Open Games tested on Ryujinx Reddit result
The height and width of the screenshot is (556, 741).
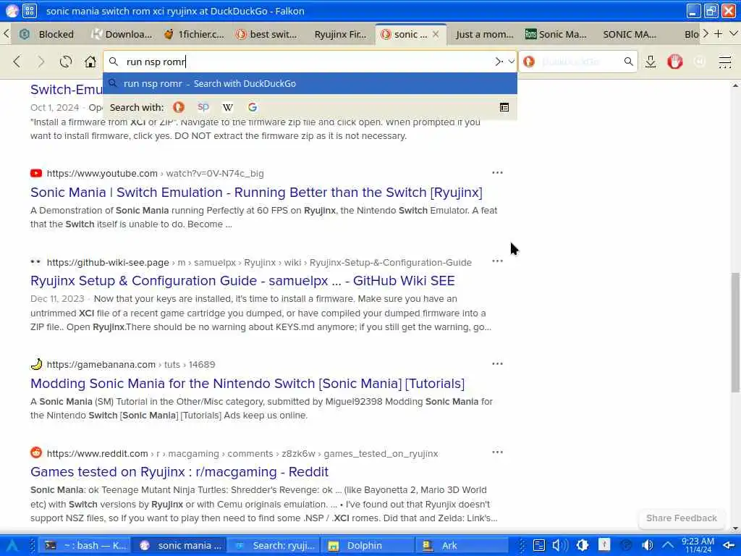tap(179, 472)
